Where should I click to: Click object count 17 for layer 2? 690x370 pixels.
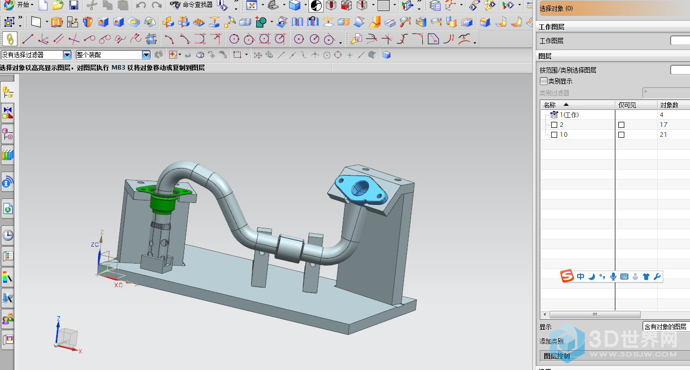664,125
